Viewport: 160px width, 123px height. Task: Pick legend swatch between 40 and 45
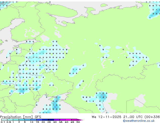68,120
